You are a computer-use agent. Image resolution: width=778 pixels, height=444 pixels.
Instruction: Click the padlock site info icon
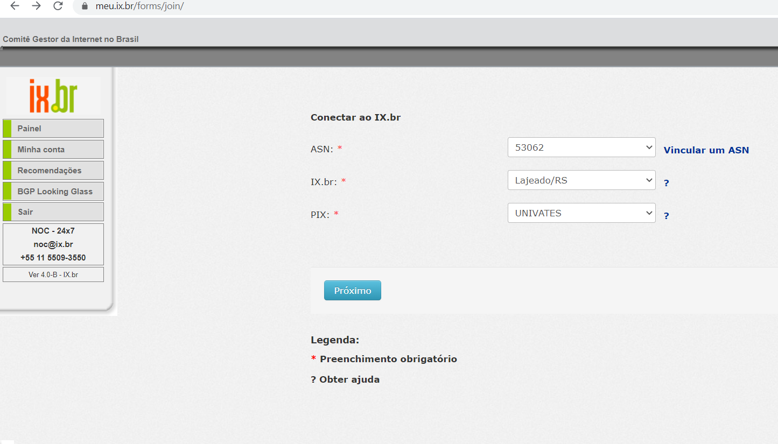[84, 6]
